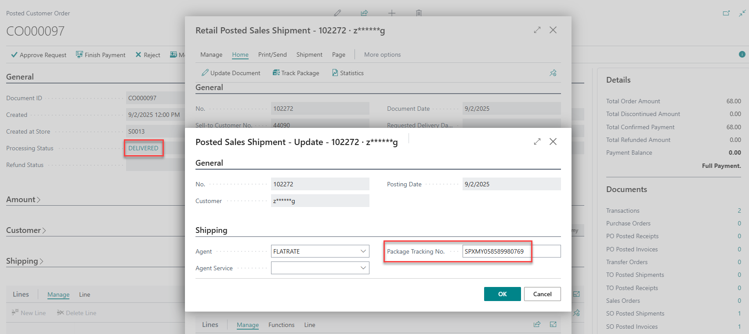Click More options in shipment menu
Viewport: 749px width, 334px height.
pos(382,54)
